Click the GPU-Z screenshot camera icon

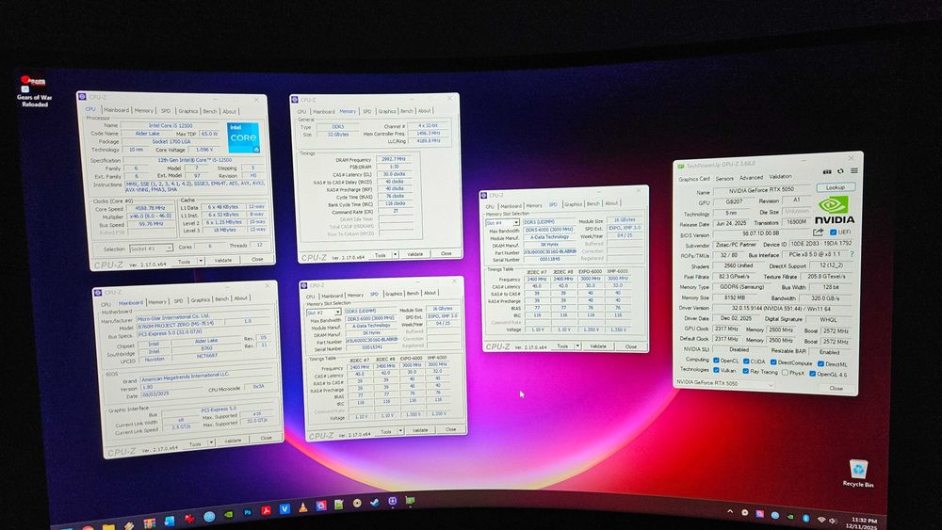(827, 171)
